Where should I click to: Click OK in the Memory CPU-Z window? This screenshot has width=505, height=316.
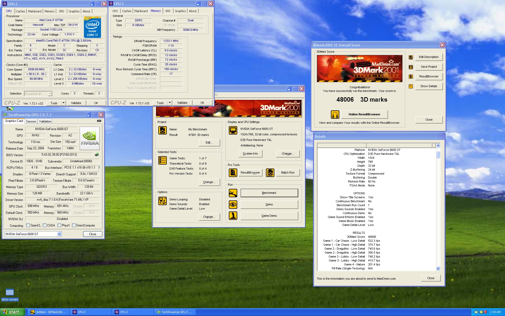click(x=202, y=103)
